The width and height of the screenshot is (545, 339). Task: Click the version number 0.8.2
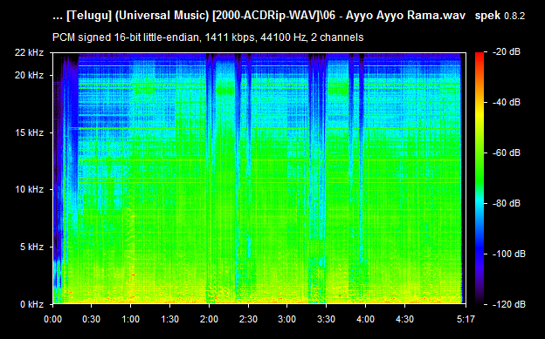coord(514,16)
